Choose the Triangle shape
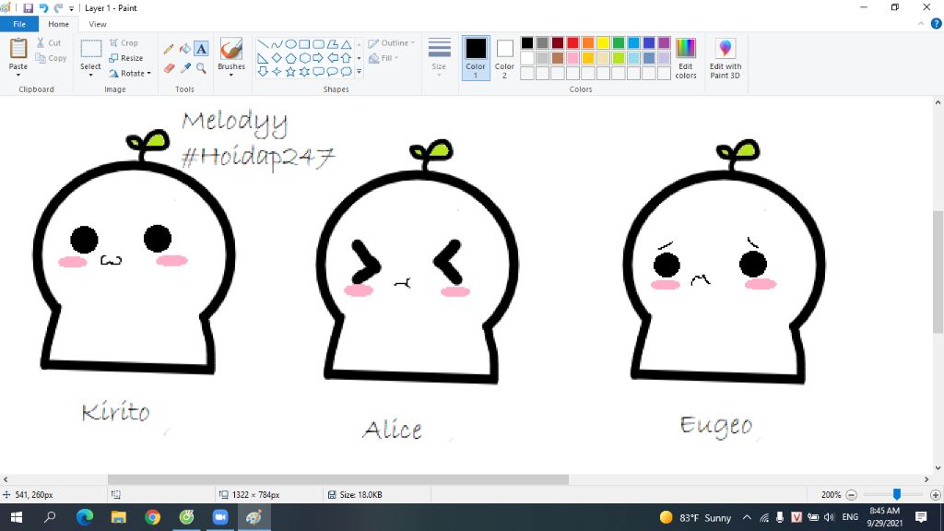Image resolution: width=944 pixels, height=531 pixels. [347, 44]
